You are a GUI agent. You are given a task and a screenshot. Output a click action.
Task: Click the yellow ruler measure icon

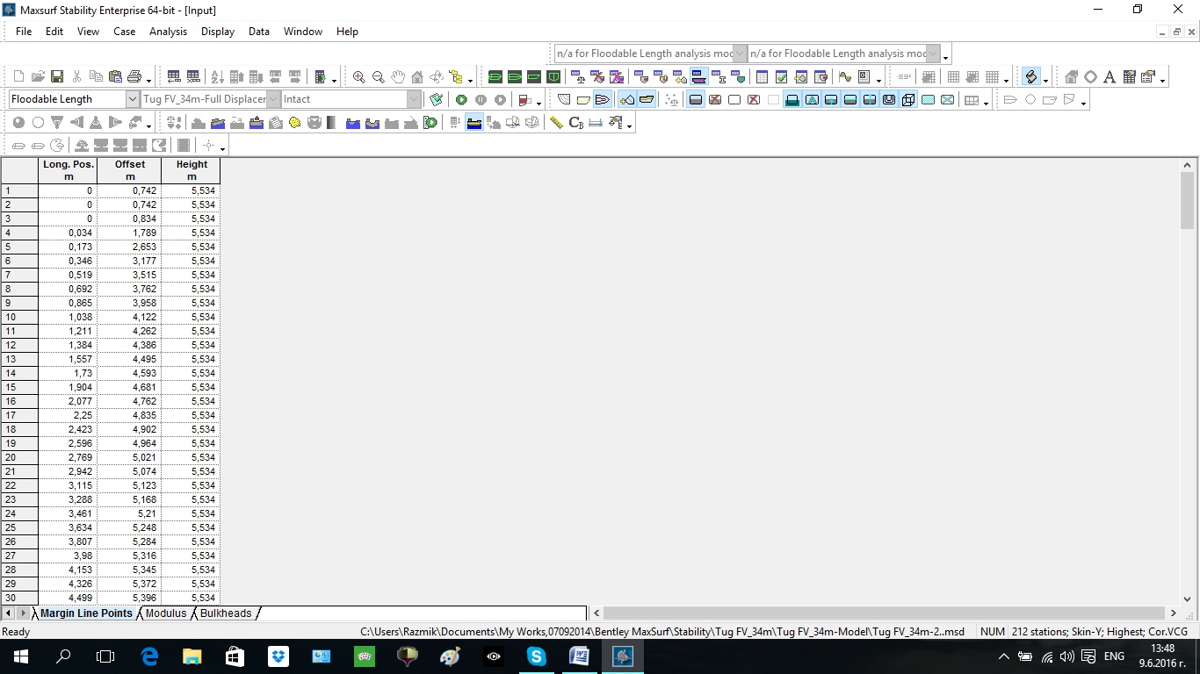click(x=556, y=123)
